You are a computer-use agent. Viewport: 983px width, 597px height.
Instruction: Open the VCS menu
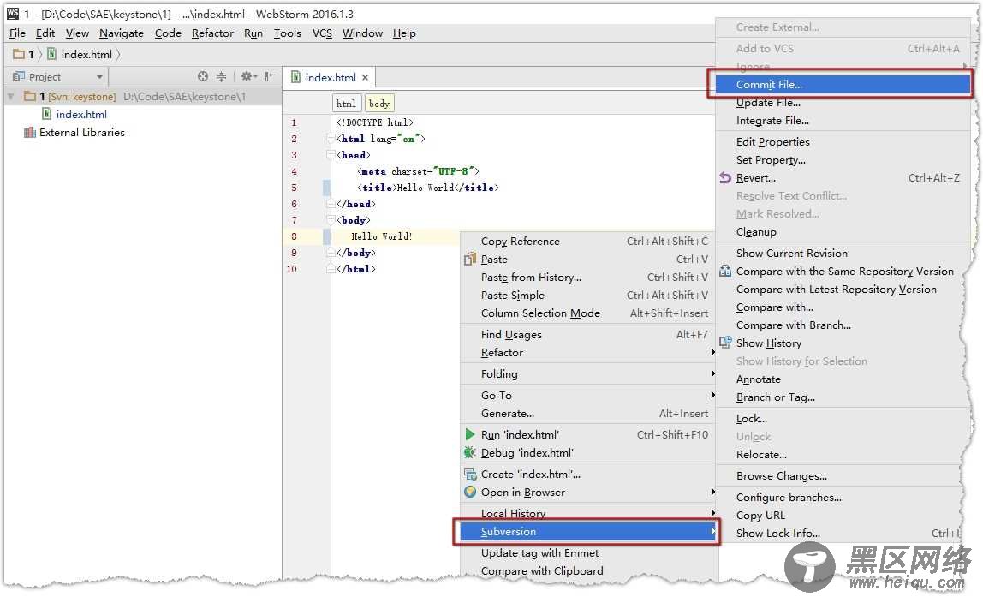[322, 33]
